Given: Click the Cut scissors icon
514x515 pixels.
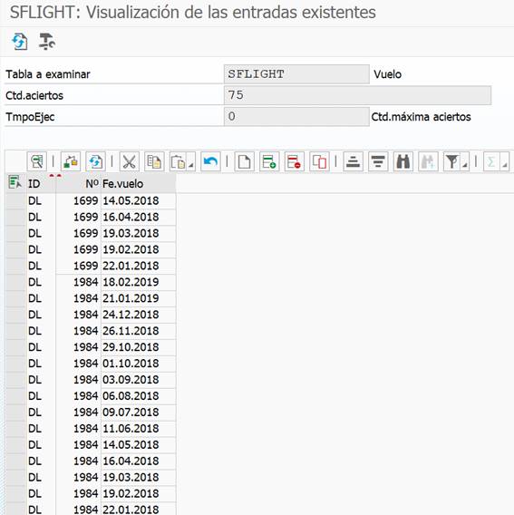Looking at the screenshot, I should click(129, 161).
